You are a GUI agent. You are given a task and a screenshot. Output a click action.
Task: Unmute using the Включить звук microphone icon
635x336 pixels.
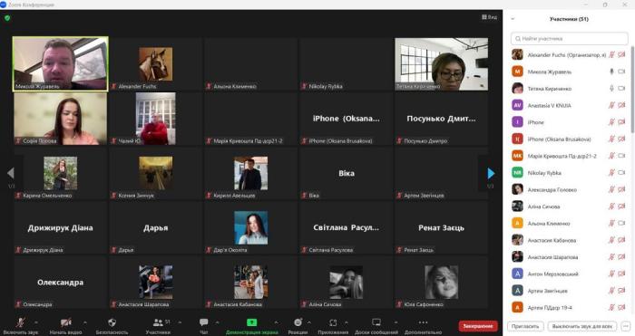(x=20, y=322)
